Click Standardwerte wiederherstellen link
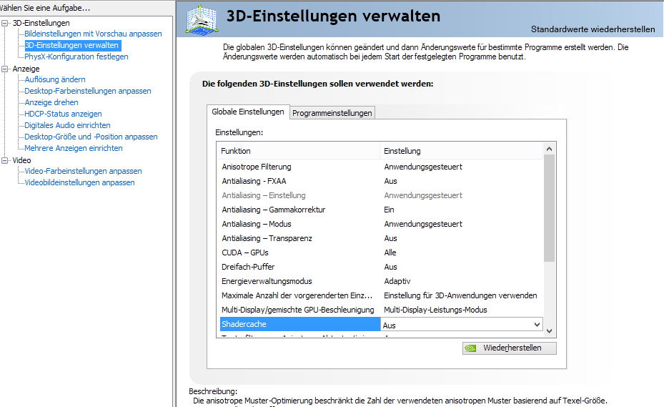The height and width of the screenshot is (407, 664). click(593, 29)
